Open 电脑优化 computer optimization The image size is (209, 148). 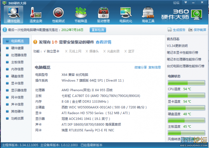click(x=126, y=15)
